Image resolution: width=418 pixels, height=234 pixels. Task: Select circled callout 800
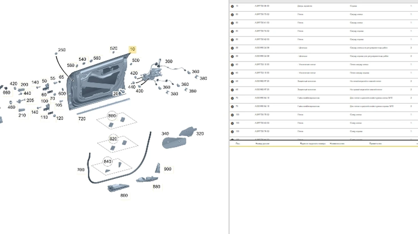click(x=112, y=116)
